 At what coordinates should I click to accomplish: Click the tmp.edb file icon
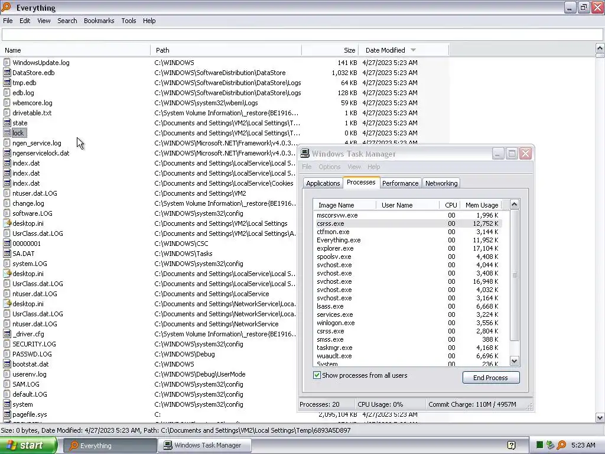pos(6,83)
